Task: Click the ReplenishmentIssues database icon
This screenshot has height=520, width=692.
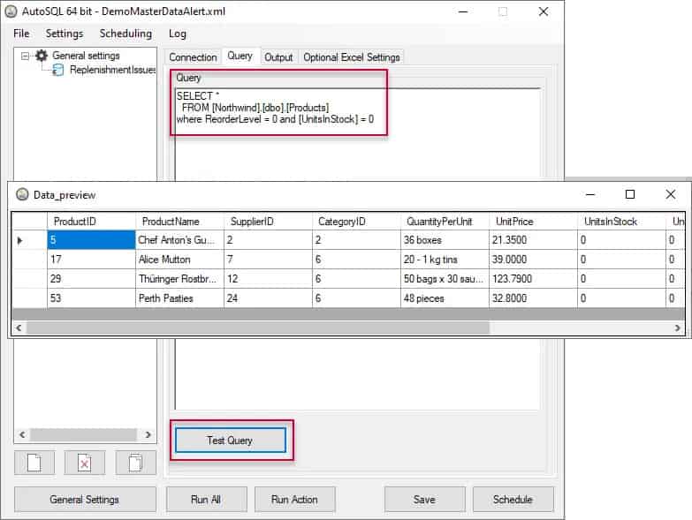Action: (60, 70)
